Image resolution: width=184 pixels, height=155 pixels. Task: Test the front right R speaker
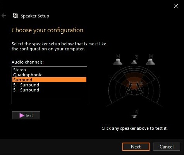click(x=150, y=59)
